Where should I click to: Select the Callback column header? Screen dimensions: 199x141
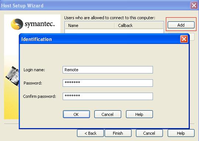click(x=139, y=25)
